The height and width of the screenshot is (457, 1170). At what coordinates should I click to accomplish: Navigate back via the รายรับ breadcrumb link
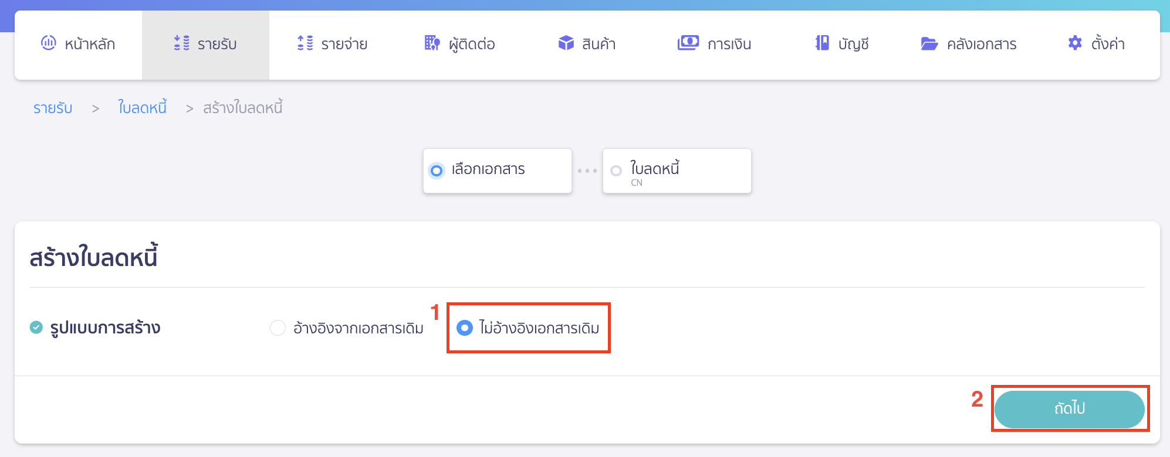(x=52, y=107)
